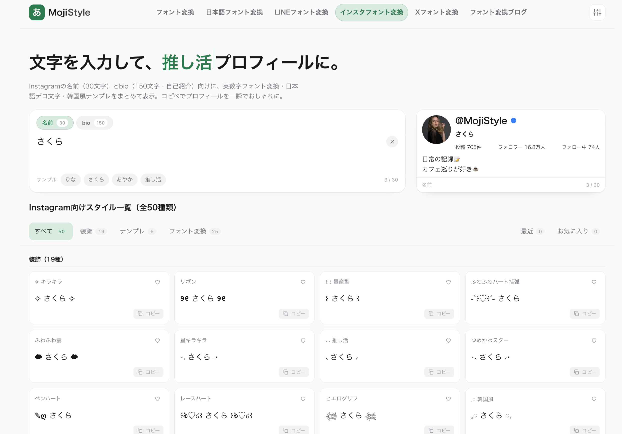
Task: Copy the レースハート decorated text
Action: pos(294,430)
